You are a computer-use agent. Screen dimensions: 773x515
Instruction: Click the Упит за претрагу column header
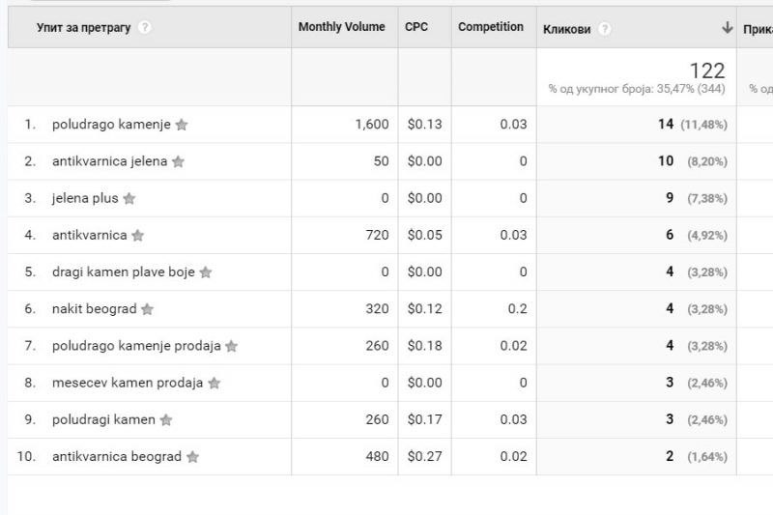click(83, 28)
